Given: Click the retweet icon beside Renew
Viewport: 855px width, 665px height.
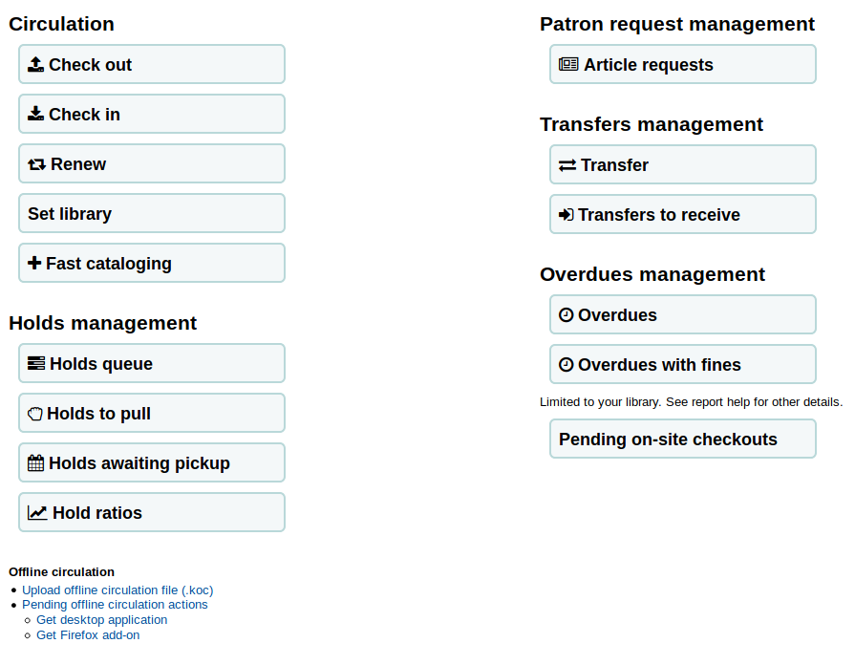Looking at the screenshot, I should [37, 164].
